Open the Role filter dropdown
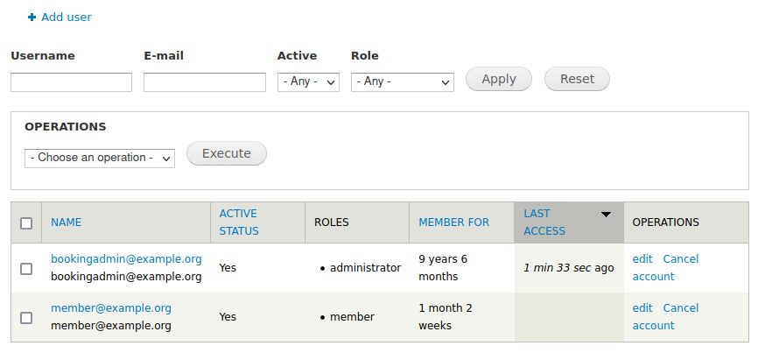The height and width of the screenshot is (353, 758). 402,81
